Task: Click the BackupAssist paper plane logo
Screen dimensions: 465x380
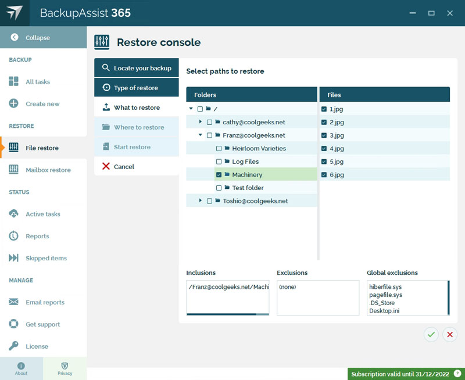Action: click(14, 13)
